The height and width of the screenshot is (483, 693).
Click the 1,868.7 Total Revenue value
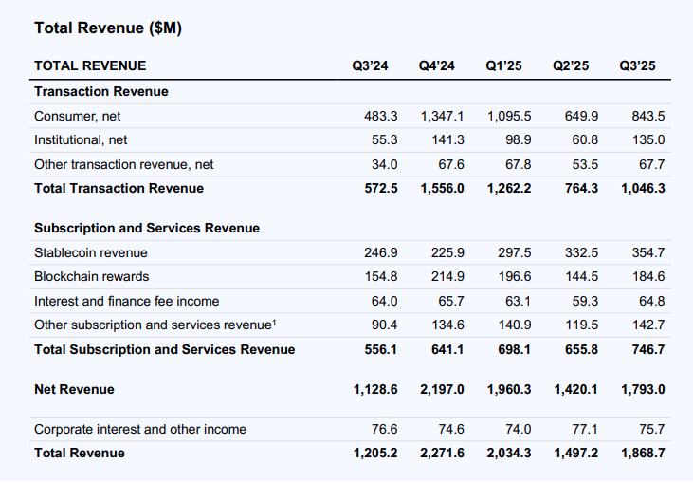point(642,453)
